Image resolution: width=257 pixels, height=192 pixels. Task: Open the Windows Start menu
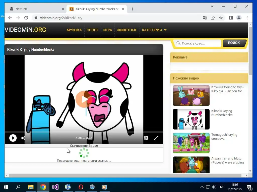click(6, 187)
